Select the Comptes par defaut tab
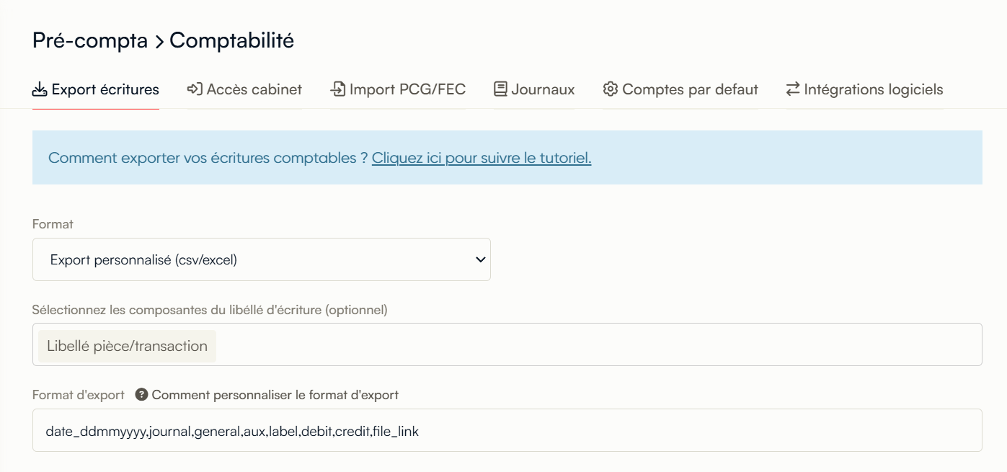 (x=690, y=89)
